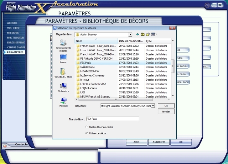Click the scroll up arrow of file list
228x164 pixels.
coord(173,40)
